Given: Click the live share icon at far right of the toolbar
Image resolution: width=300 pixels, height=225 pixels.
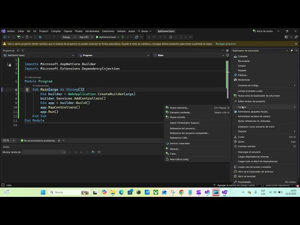Looking at the screenshot, I should (x=296, y=37).
